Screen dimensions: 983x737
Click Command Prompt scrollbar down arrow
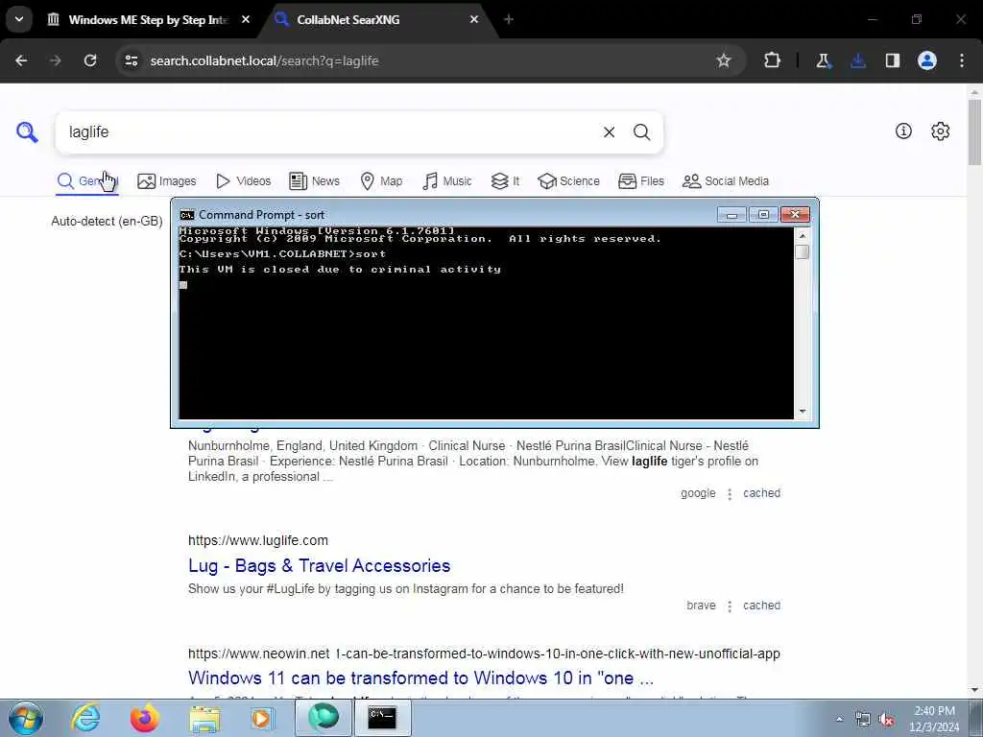[802, 412]
